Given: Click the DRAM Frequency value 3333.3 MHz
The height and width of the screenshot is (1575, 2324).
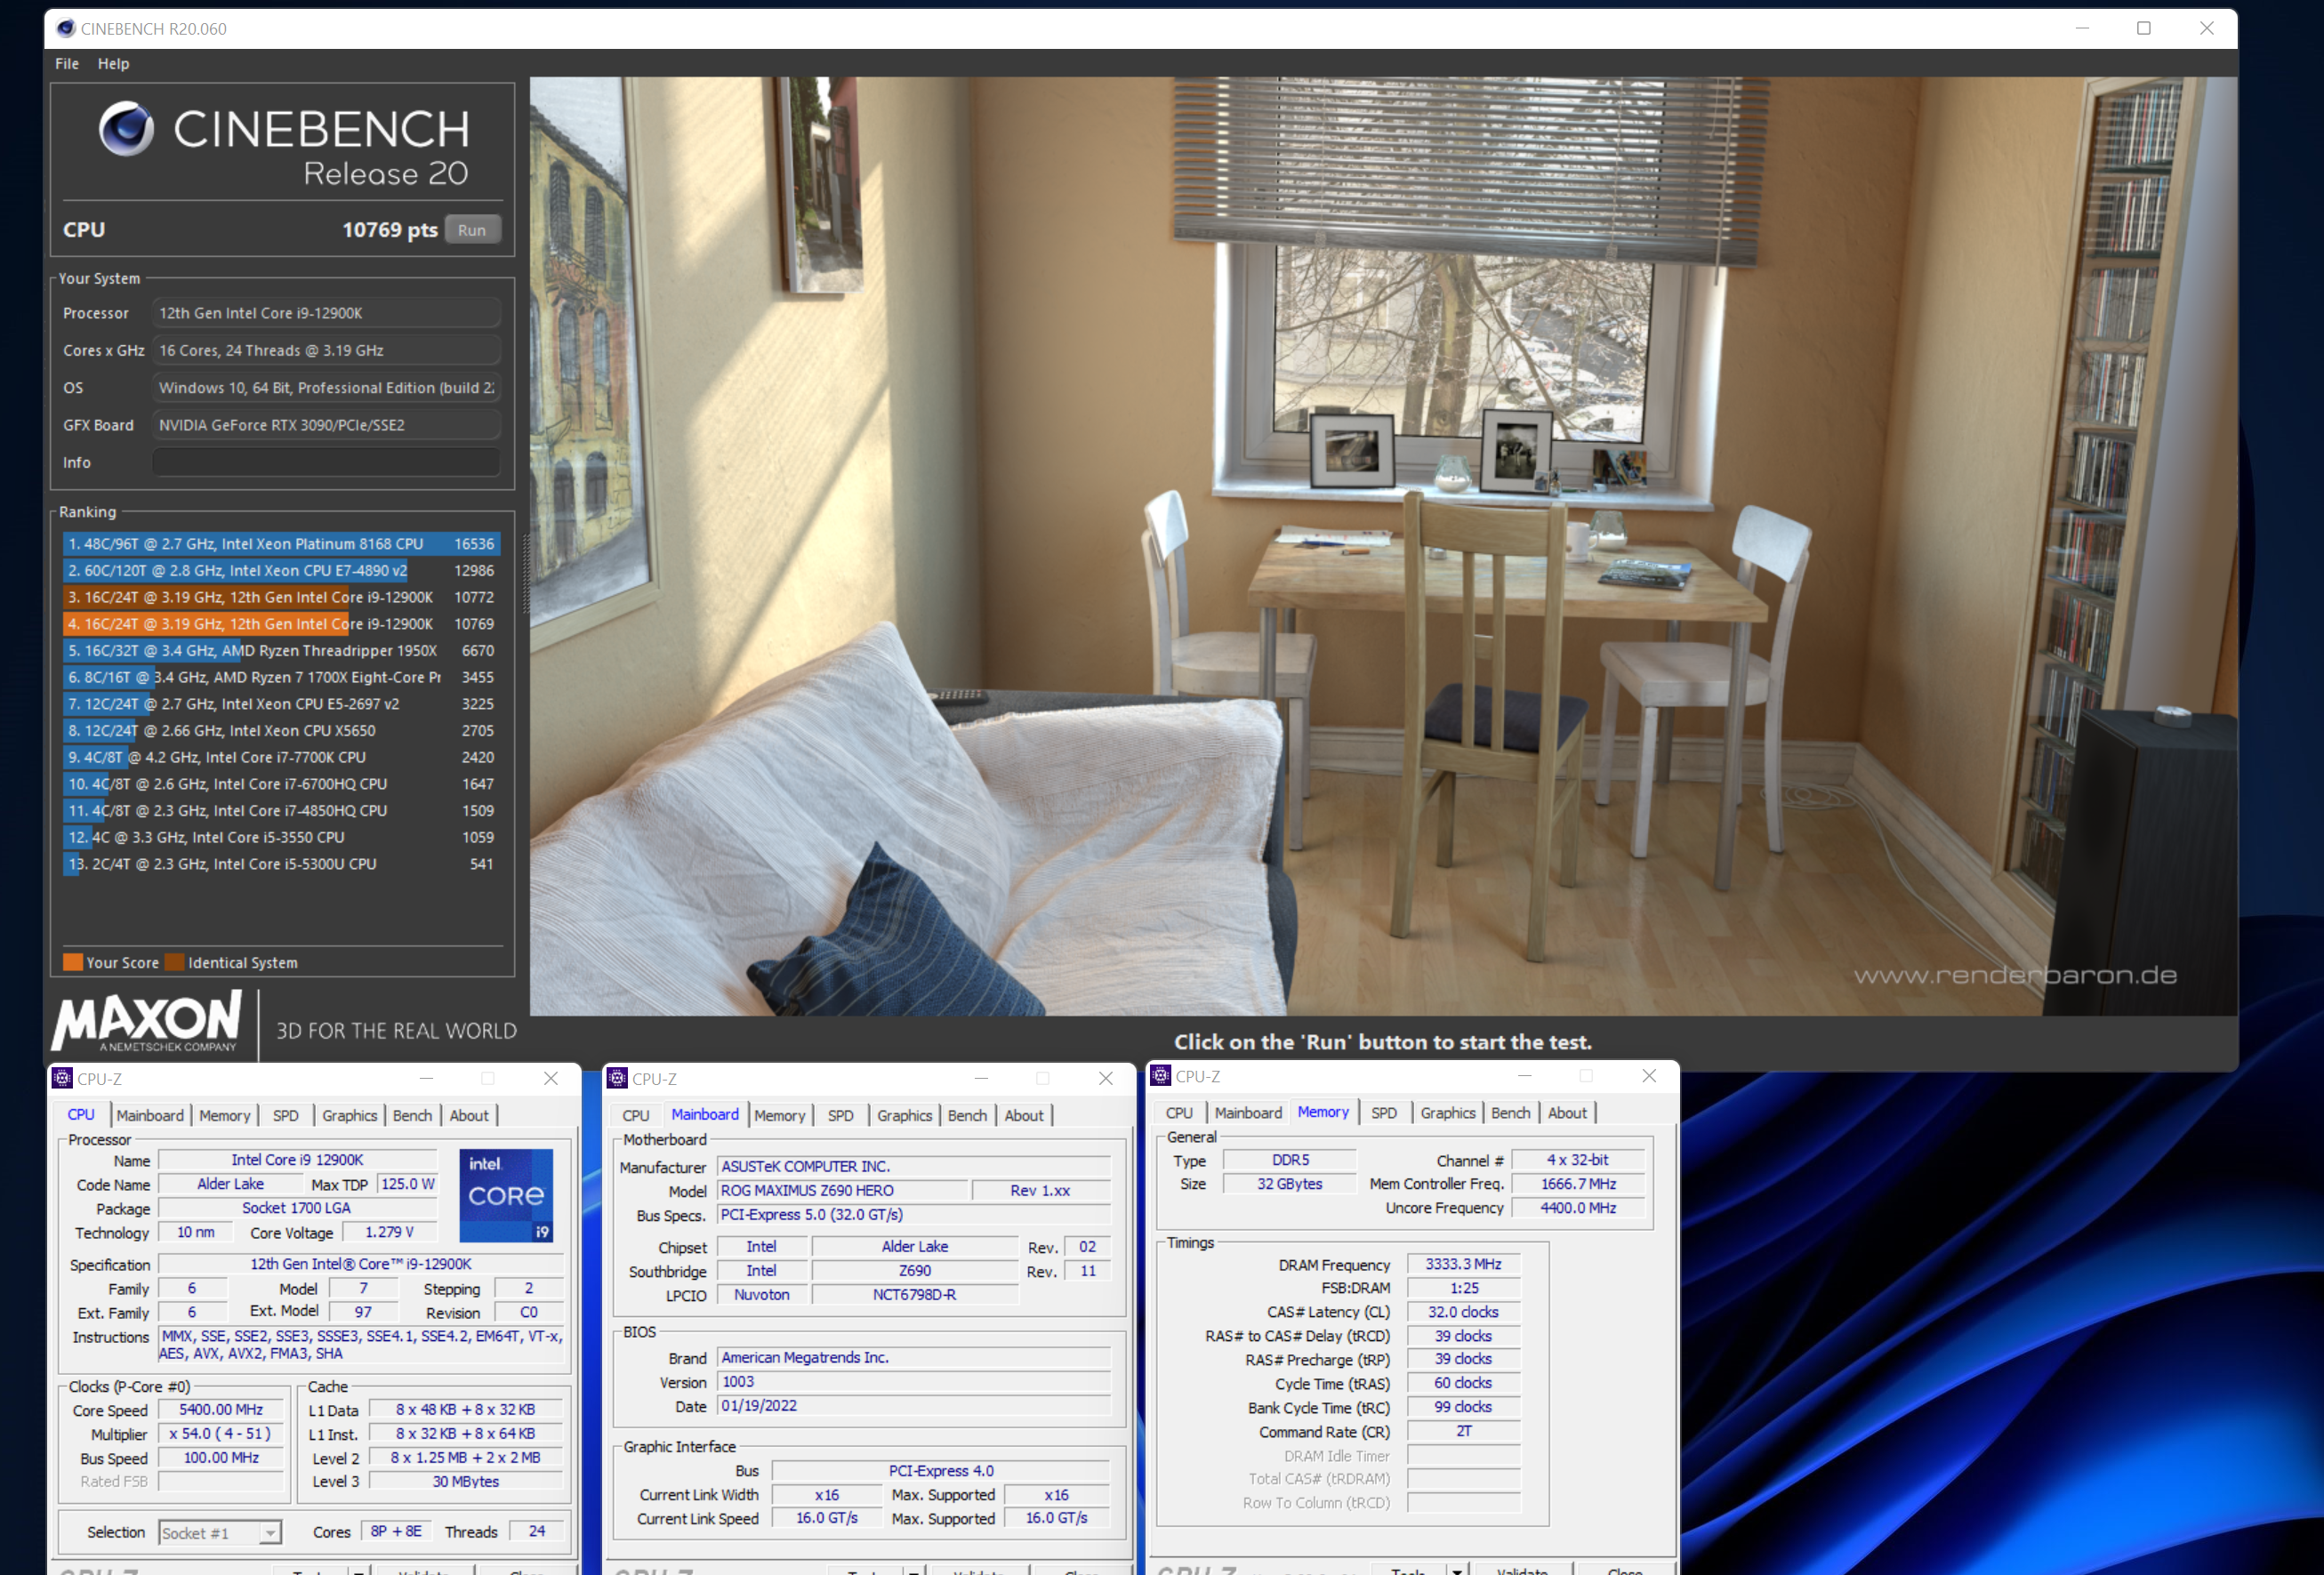Looking at the screenshot, I should point(1463,1264).
